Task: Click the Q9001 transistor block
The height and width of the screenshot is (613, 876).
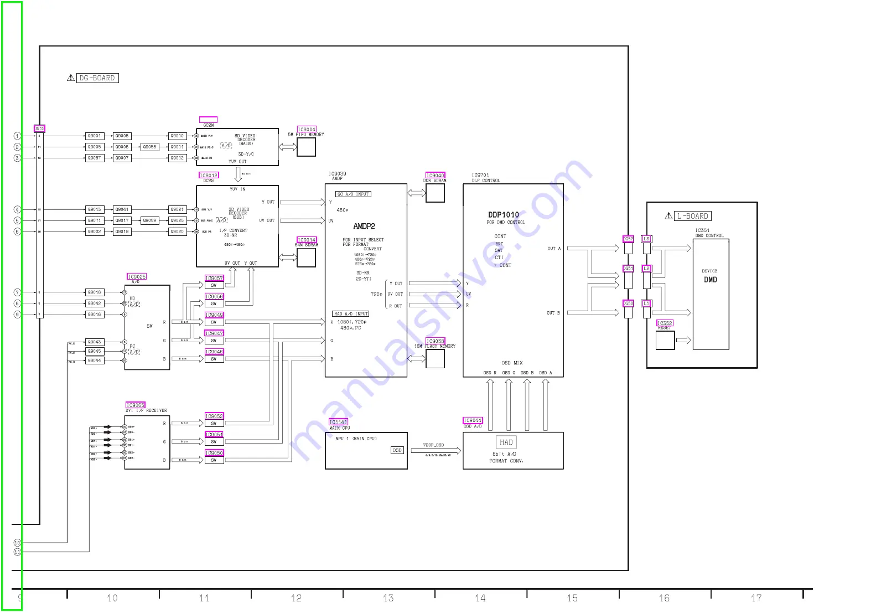Action: [95, 136]
